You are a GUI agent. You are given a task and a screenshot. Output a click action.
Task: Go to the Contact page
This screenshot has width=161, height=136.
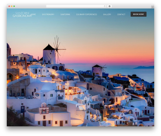[121, 14]
